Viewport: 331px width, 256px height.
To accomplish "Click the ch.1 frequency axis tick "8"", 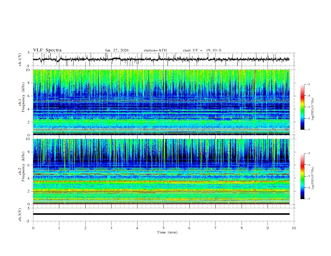I will tap(30, 83).
